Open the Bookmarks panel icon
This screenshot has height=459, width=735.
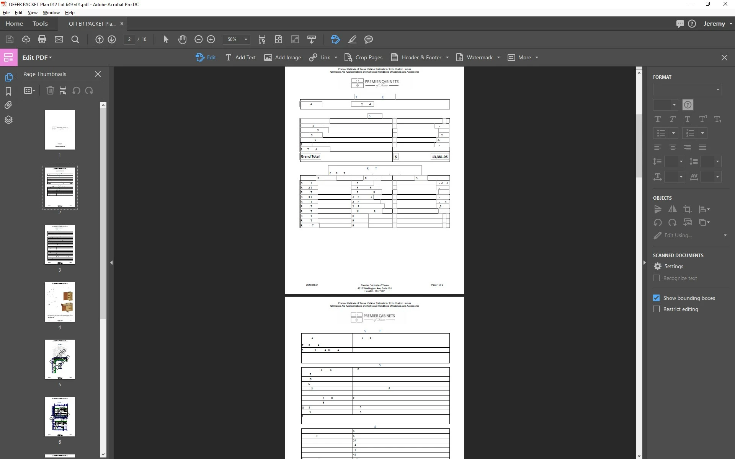pyautogui.click(x=8, y=91)
